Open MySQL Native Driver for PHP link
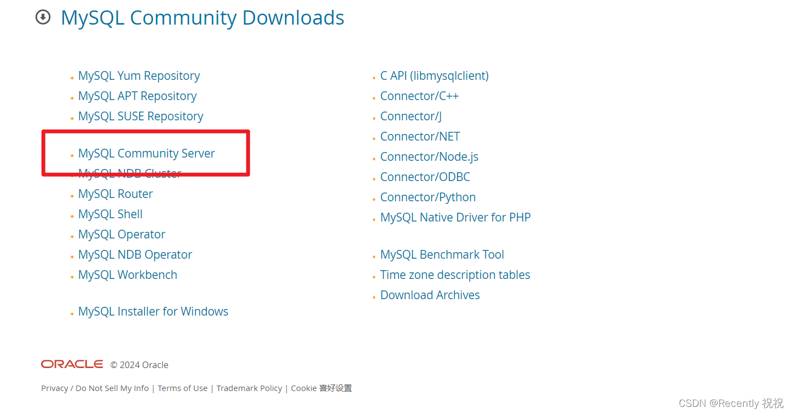 [455, 218]
